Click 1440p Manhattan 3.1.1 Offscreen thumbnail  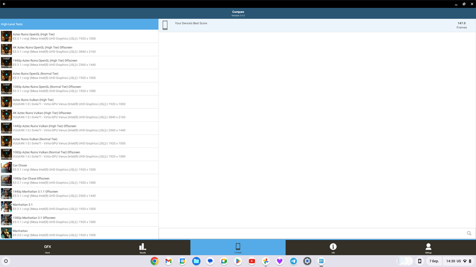[x=6, y=194]
